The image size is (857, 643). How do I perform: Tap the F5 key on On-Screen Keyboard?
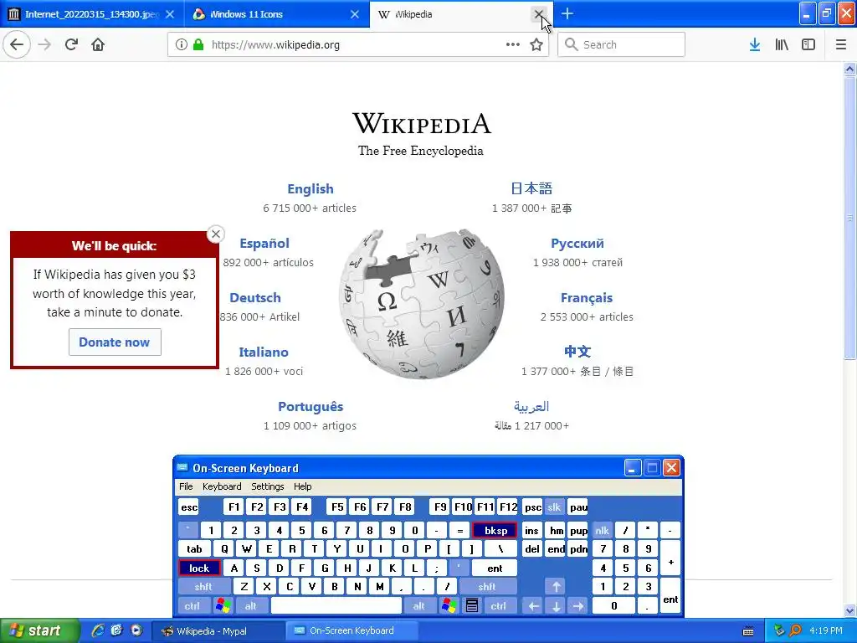click(337, 507)
